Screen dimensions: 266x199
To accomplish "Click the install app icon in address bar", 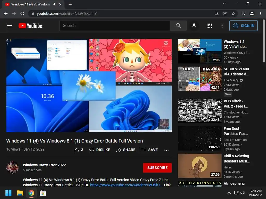I will (x=216, y=13).
